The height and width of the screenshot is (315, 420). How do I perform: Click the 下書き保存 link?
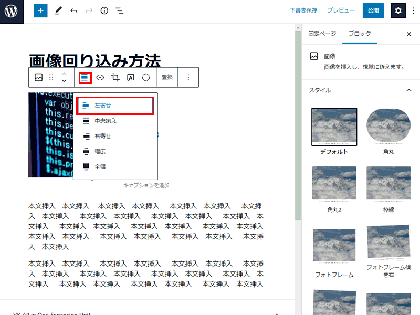coord(303,11)
